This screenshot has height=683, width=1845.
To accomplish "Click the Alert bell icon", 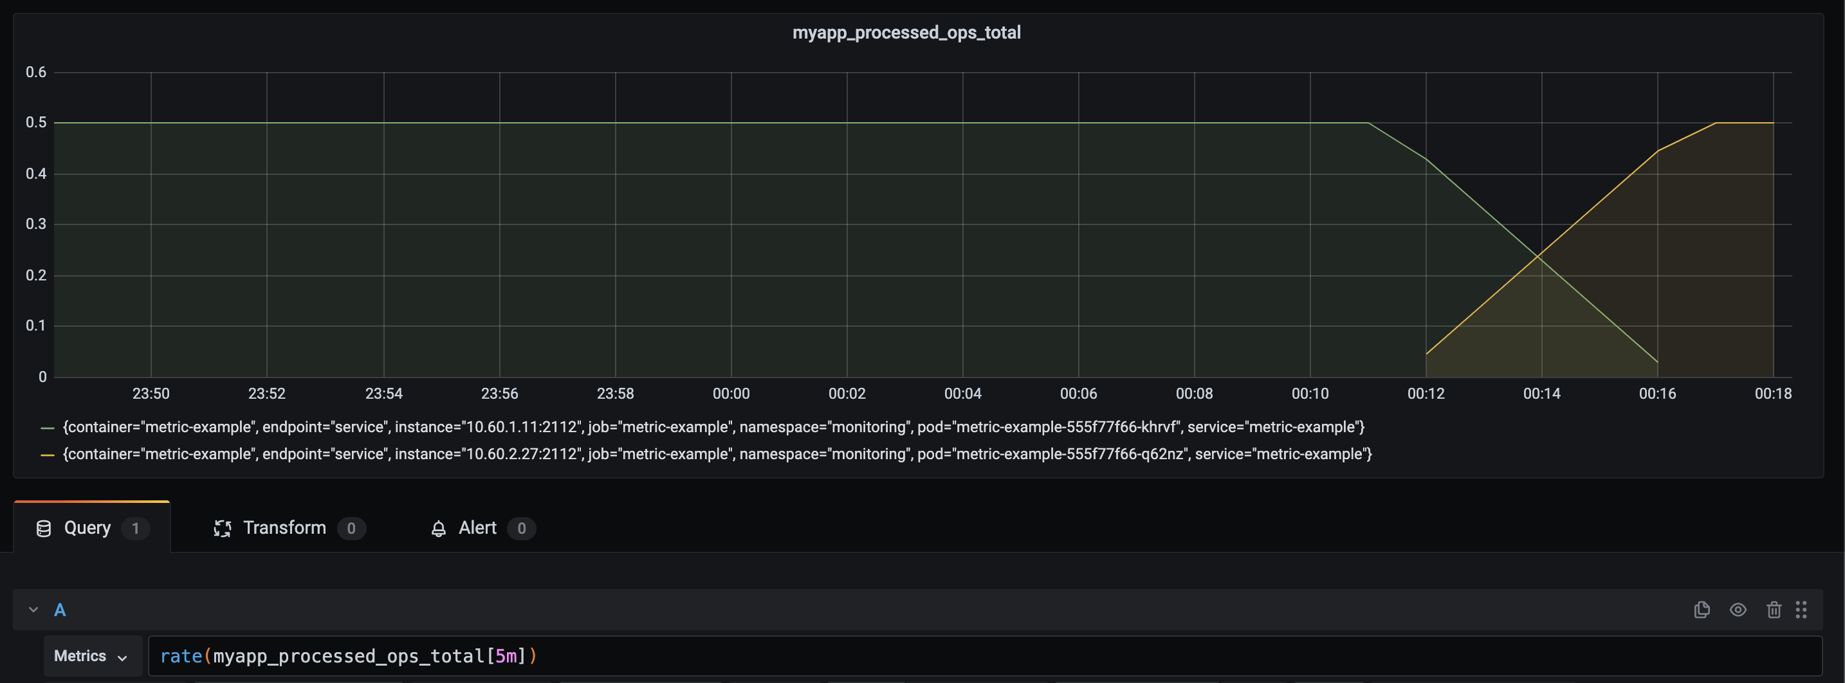I will (438, 529).
